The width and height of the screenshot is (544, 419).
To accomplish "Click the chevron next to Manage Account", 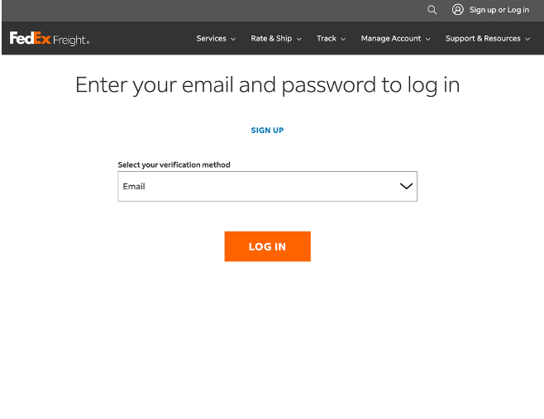I will [427, 39].
